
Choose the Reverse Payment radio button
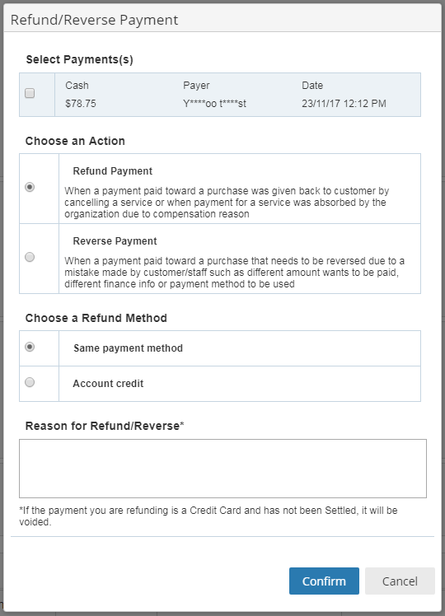coord(30,257)
